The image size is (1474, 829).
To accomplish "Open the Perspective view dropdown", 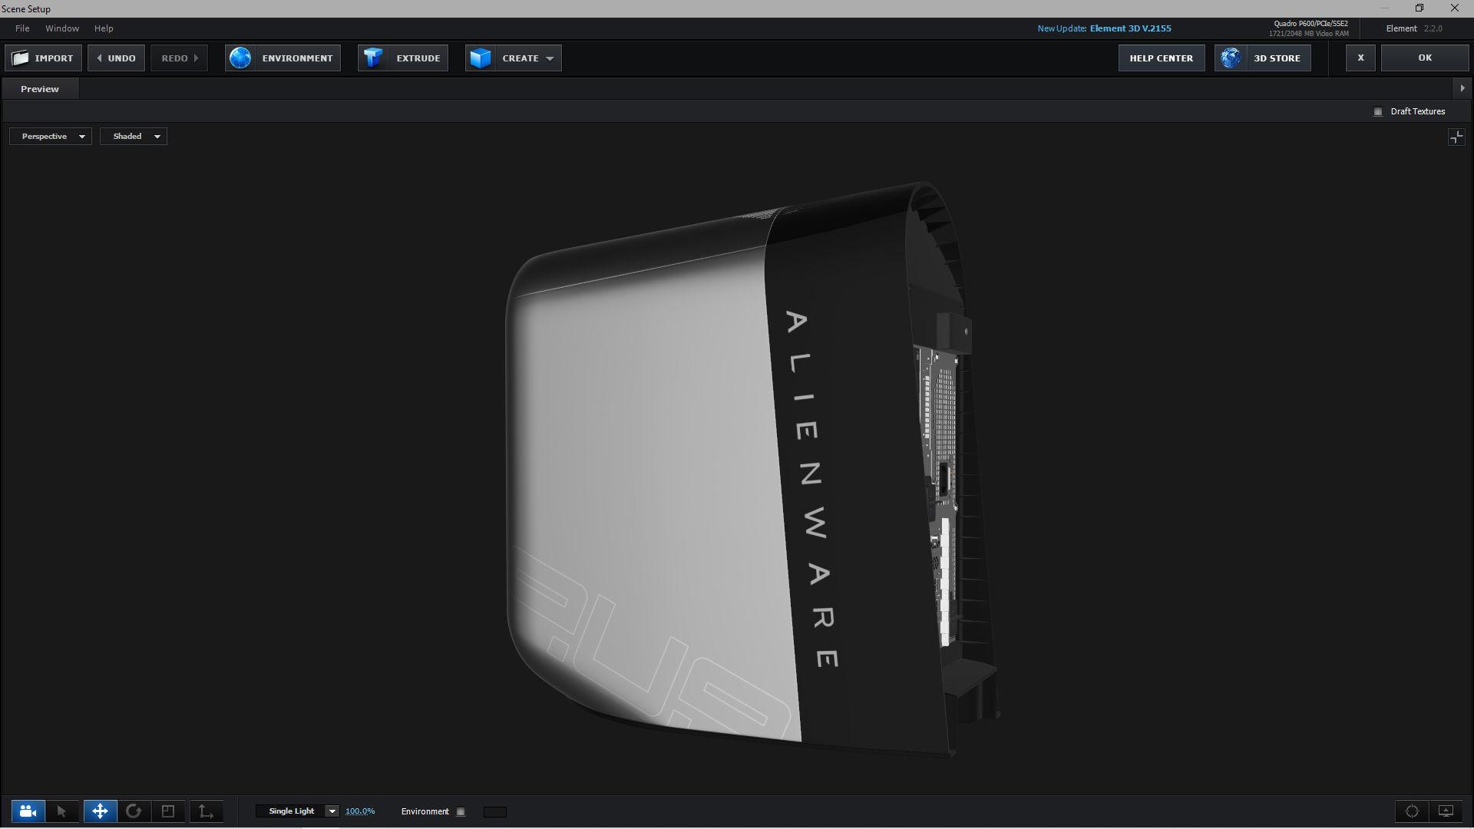I will tap(51, 137).
